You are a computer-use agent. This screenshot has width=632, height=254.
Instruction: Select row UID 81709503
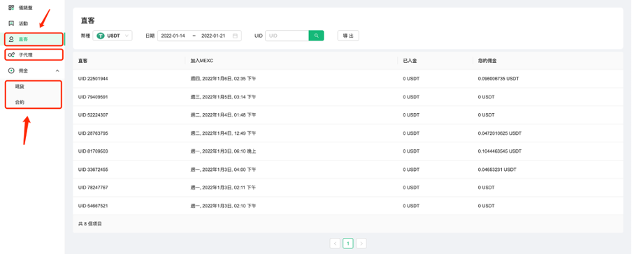tap(348, 151)
